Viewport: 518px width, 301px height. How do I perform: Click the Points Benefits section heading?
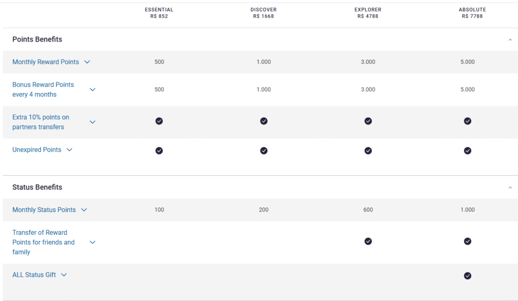[37, 39]
